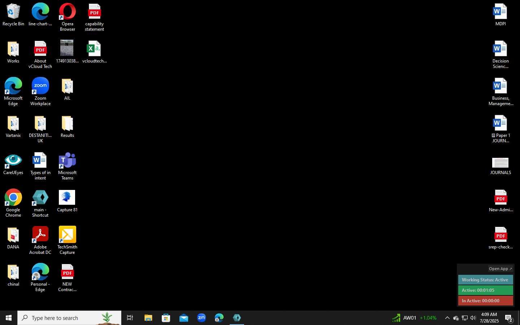The height and width of the screenshot is (325, 520).
Task: Open the notification center icon
Action: pos(509,318)
